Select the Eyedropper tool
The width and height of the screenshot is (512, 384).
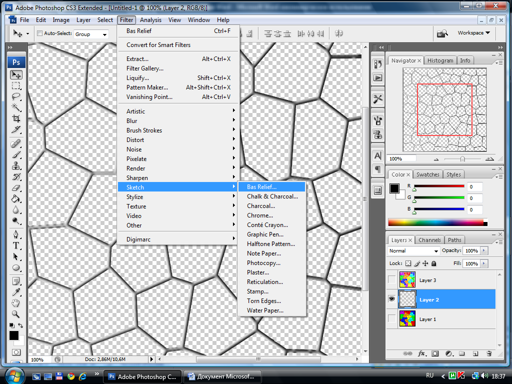pos(15,292)
